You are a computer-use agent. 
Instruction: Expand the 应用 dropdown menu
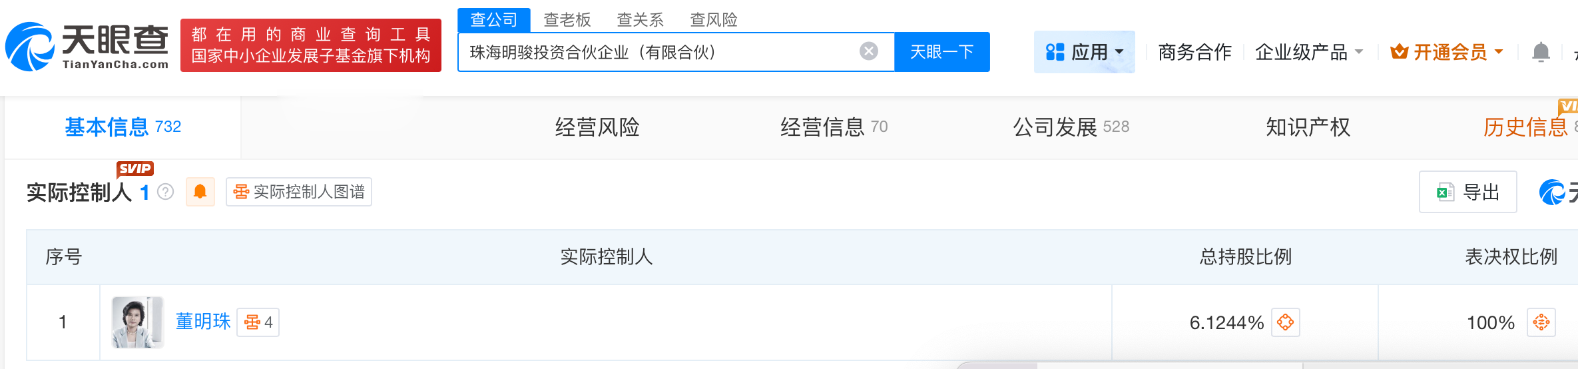point(1084,52)
